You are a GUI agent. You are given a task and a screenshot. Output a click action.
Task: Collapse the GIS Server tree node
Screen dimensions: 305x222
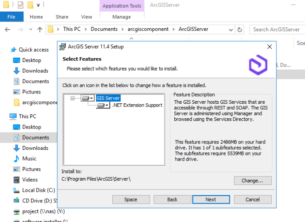(73, 98)
